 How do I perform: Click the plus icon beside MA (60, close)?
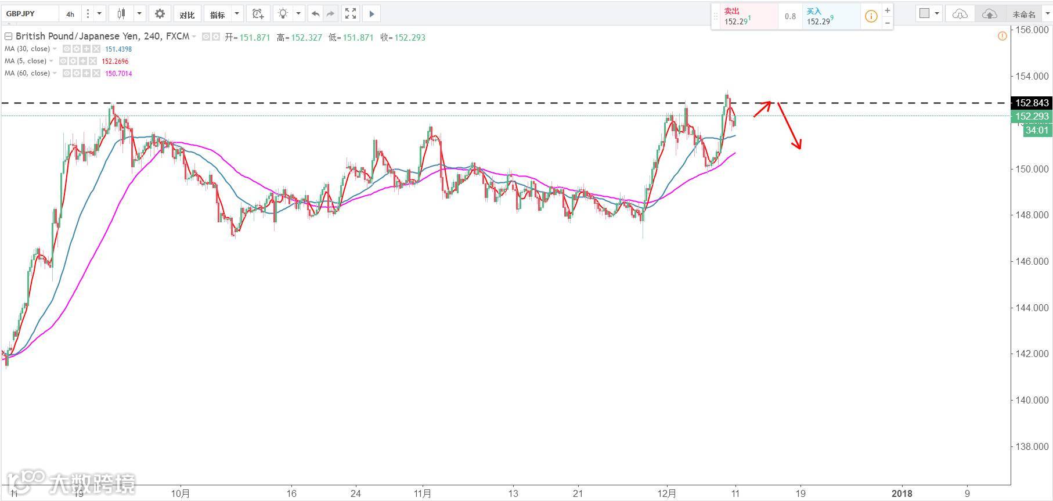point(86,74)
